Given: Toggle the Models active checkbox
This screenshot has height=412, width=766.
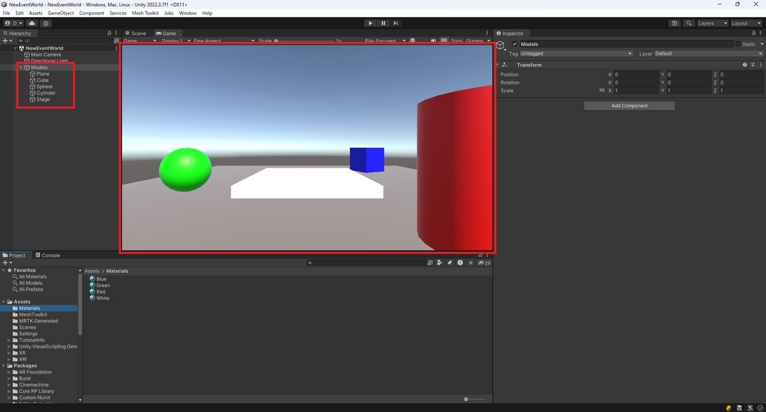Looking at the screenshot, I should [514, 44].
